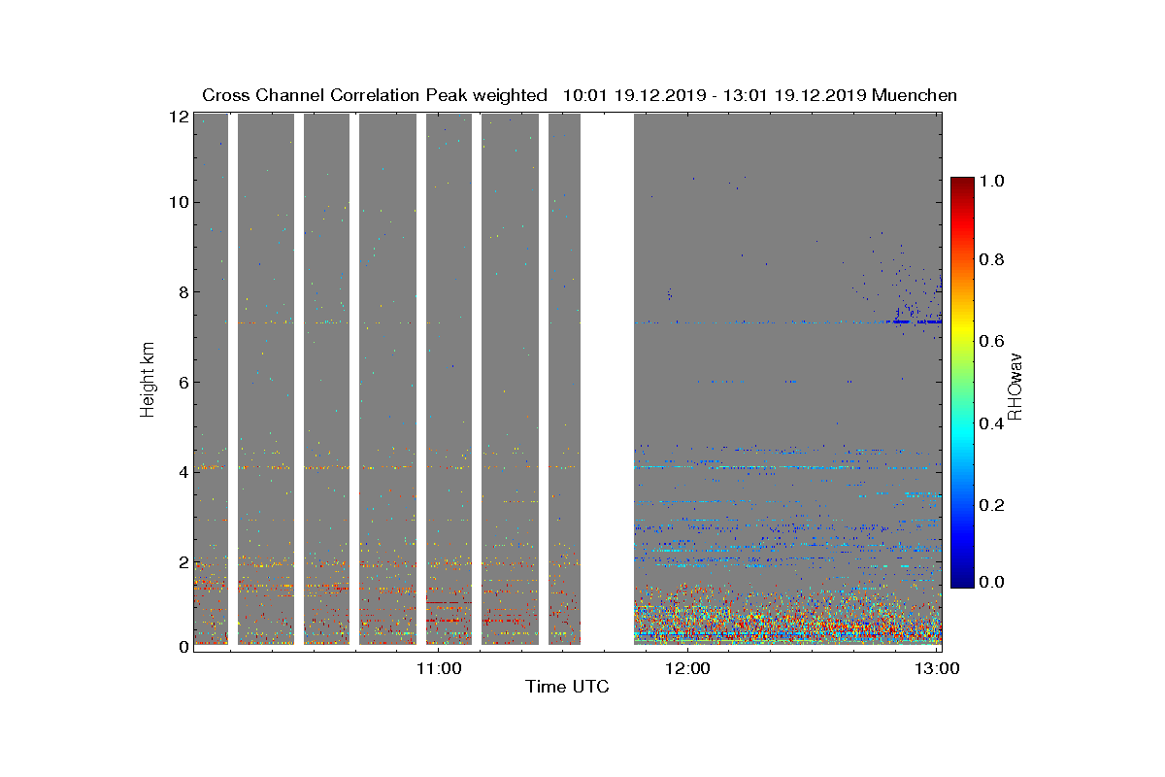Click the '0' height tick label
Viewport: 1165px width, 777px height.
(182, 646)
